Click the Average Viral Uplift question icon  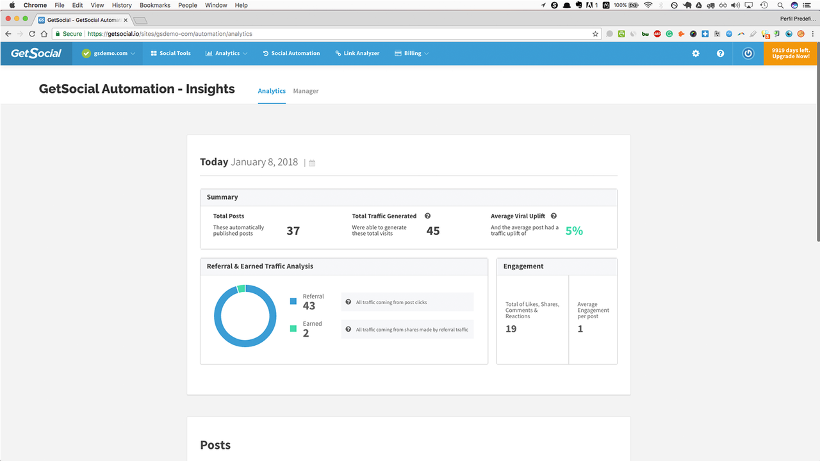click(553, 216)
